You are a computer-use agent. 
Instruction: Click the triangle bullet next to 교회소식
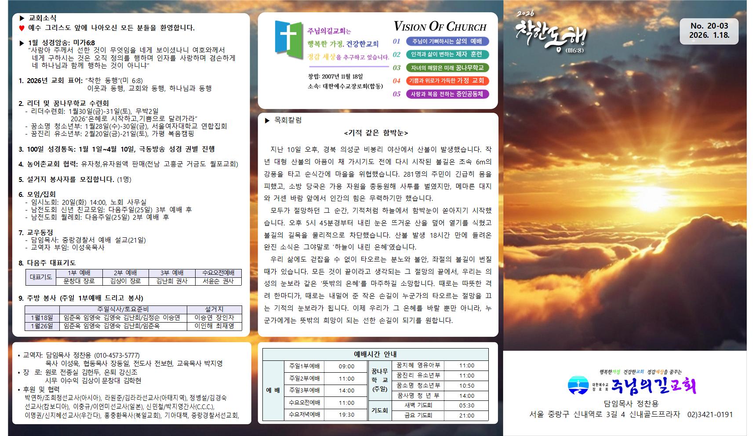pyautogui.click(x=22, y=18)
